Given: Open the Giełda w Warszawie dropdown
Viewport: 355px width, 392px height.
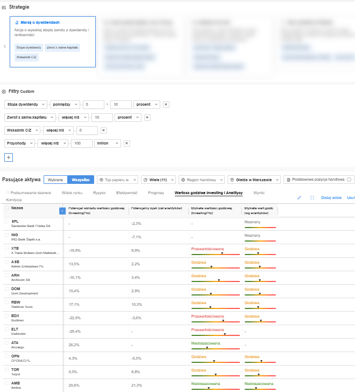Looking at the screenshot, I should point(254,180).
